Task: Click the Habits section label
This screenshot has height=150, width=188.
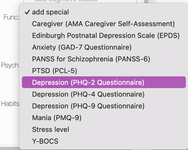Action: click(x=10, y=104)
